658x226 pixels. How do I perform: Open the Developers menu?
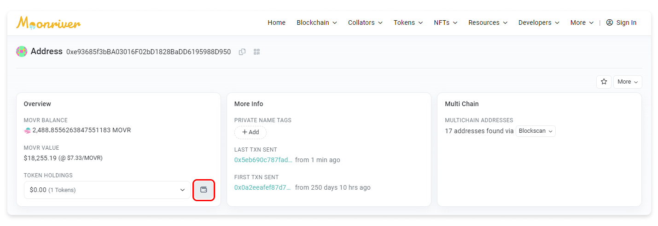[539, 23]
